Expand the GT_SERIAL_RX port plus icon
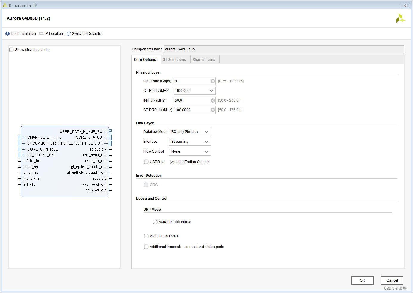 point(24,155)
